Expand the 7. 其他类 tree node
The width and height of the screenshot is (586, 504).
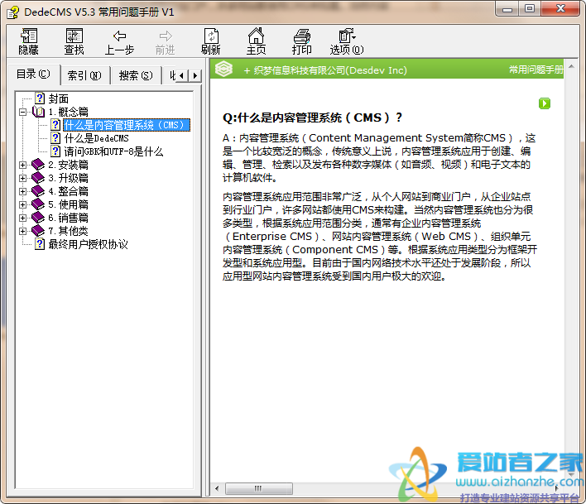tap(23, 231)
